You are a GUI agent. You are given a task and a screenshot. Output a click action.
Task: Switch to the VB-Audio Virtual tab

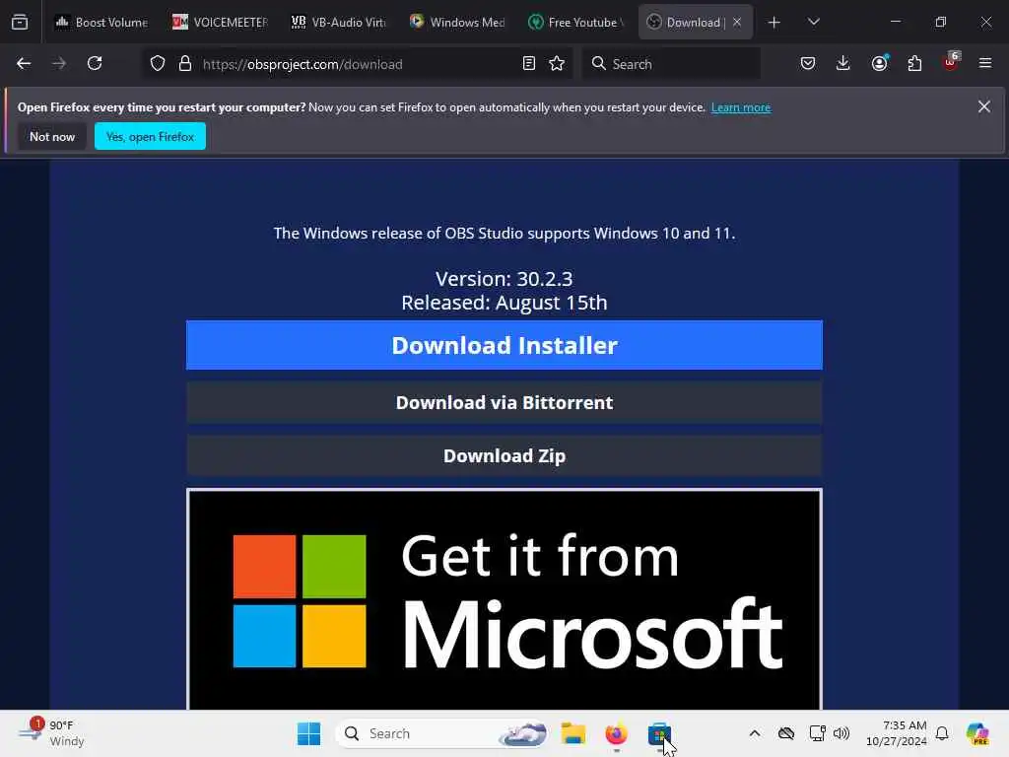(x=339, y=23)
